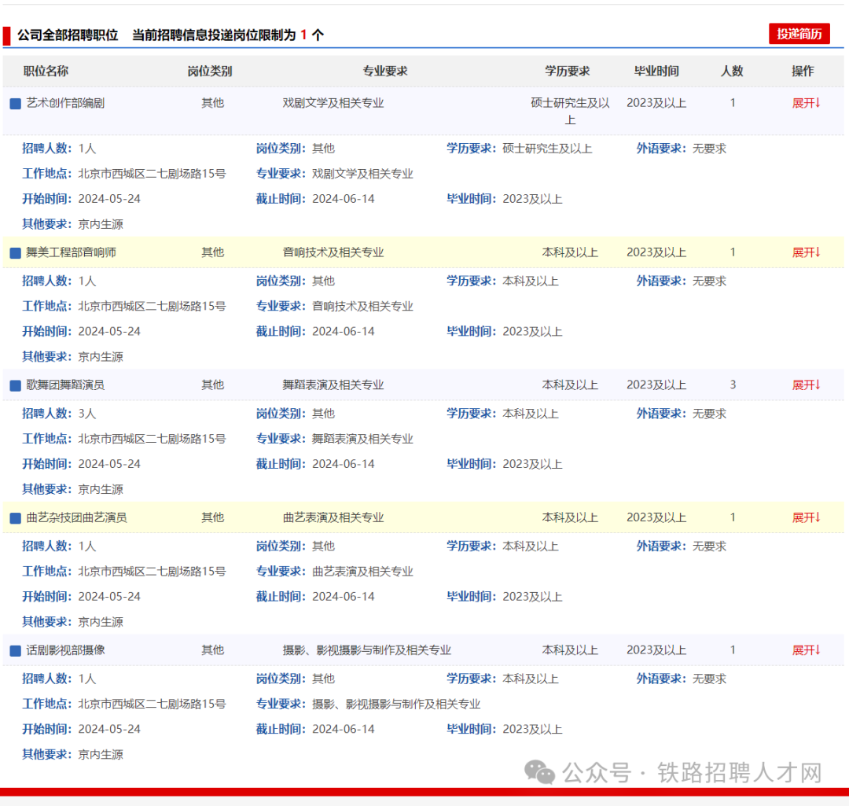
Task: Click 音响技术及相关专业 in the table row
Action: [333, 252]
